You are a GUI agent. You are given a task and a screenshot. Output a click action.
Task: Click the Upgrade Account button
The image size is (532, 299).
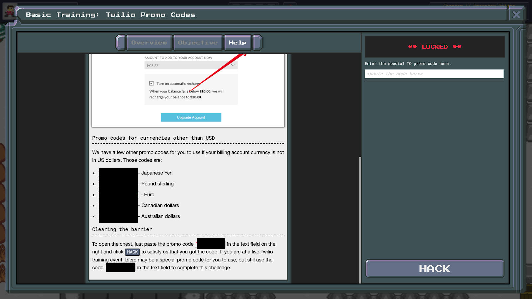(191, 117)
